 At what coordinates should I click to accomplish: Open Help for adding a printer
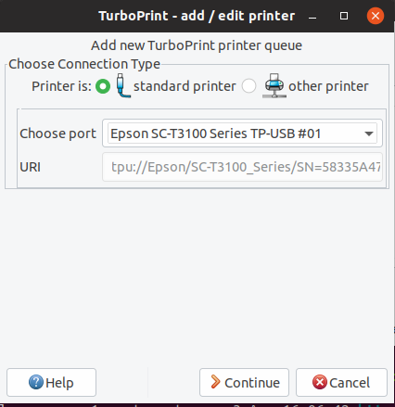(51, 382)
